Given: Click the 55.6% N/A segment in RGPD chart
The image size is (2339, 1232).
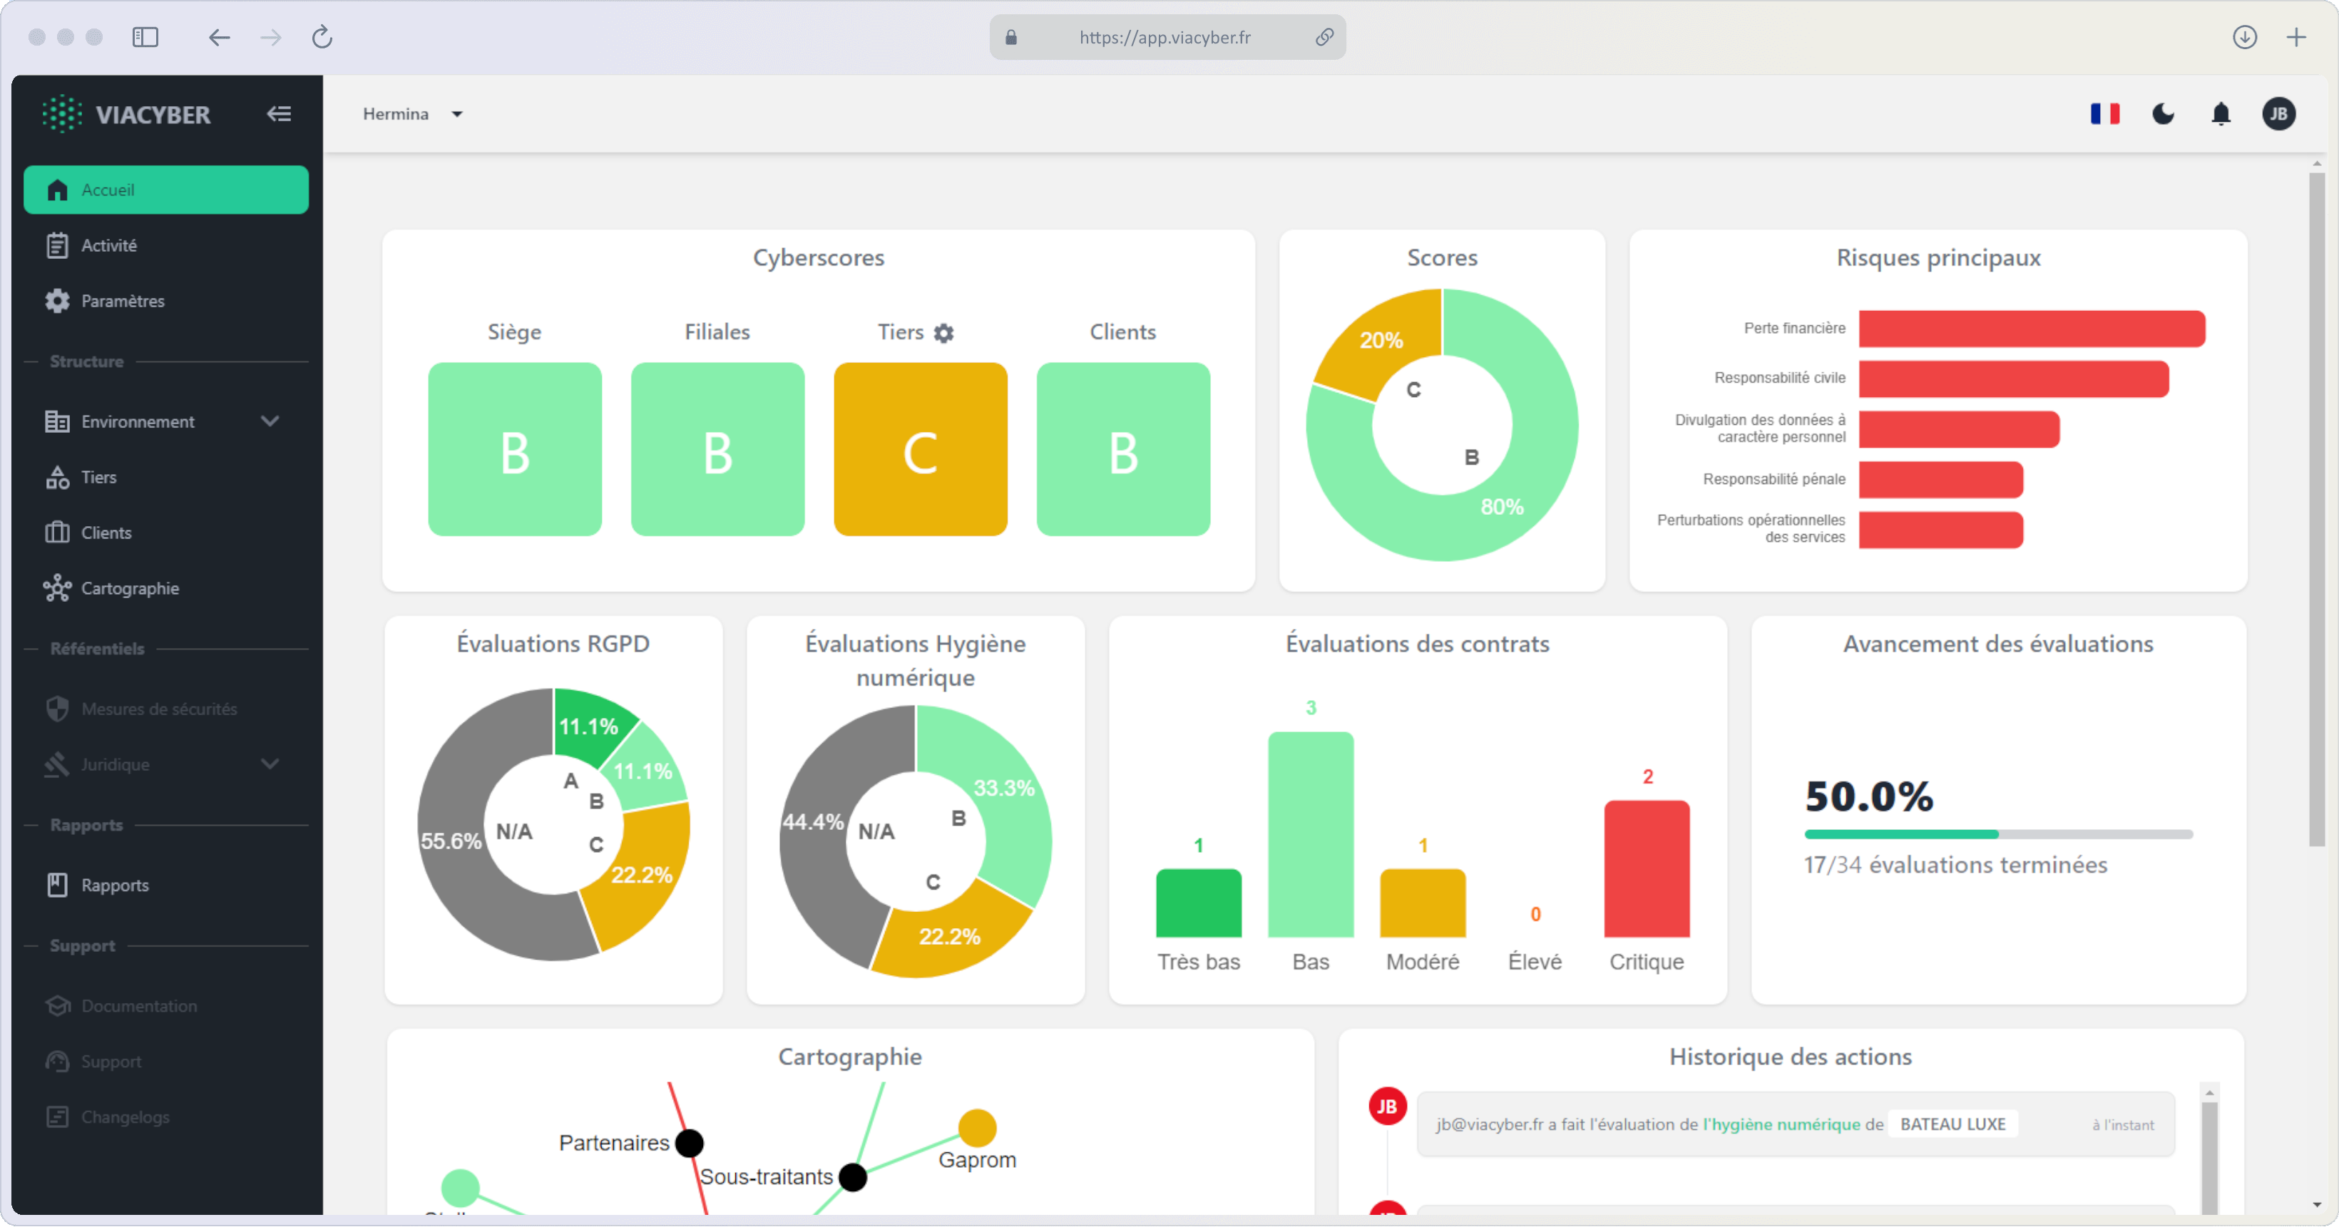Looking at the screenshot, I should (451, 841).
